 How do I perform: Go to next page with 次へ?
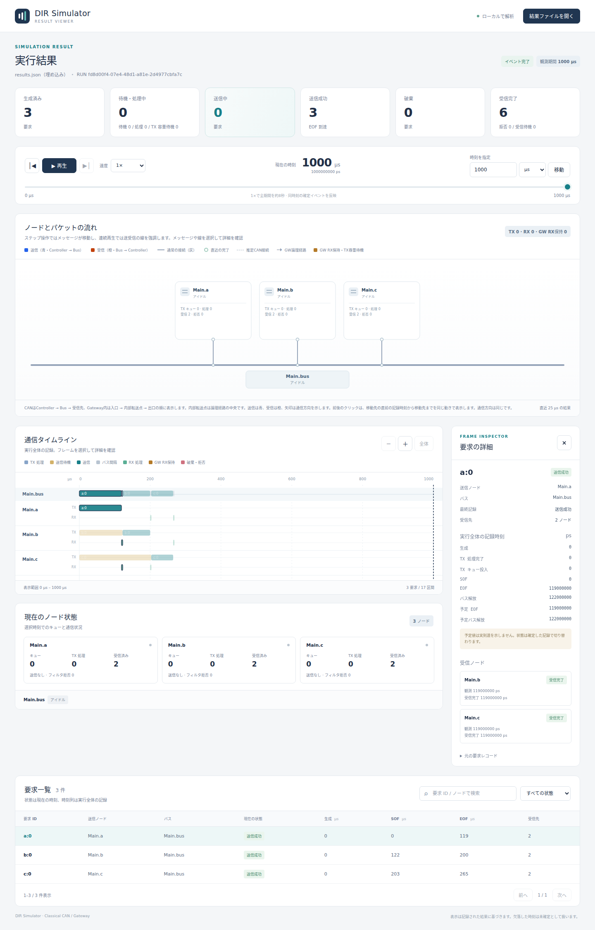[562, 895]
